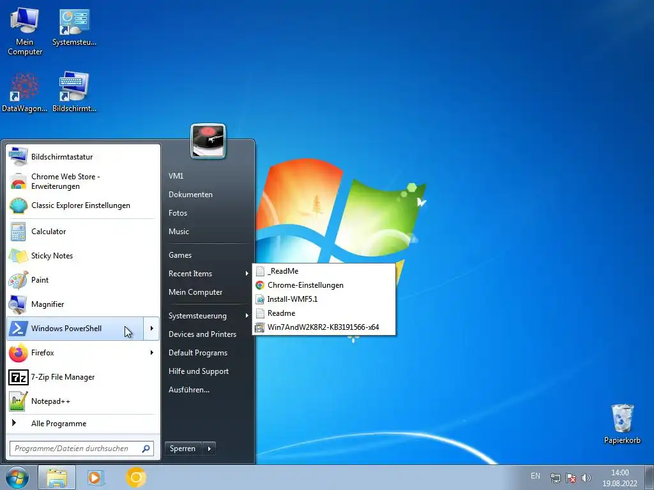The image size is (654, 490).
Task: Click the search magnifier icon
Action: (x=146, y=449)
